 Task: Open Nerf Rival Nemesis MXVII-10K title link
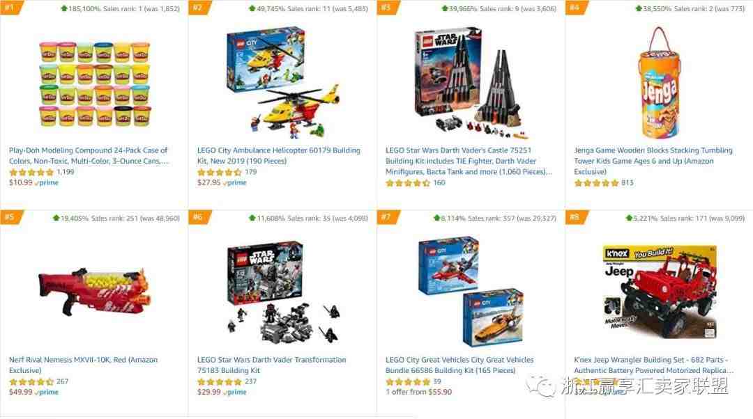[x=83, y=365]
